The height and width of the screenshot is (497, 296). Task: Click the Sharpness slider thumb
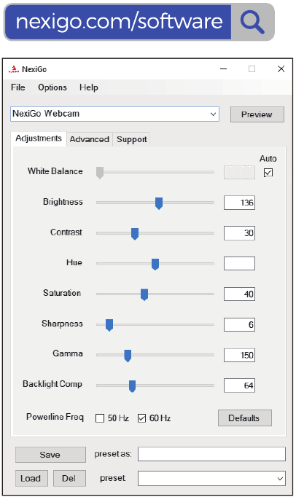109,325
